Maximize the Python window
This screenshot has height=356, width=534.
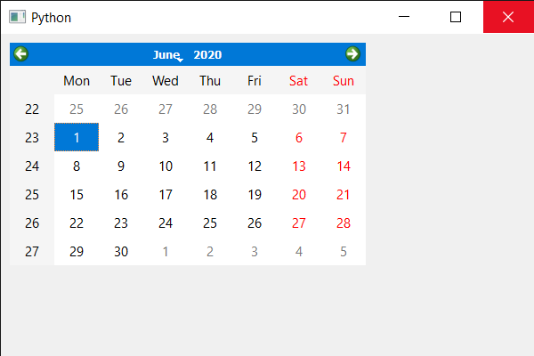point(456,17)
